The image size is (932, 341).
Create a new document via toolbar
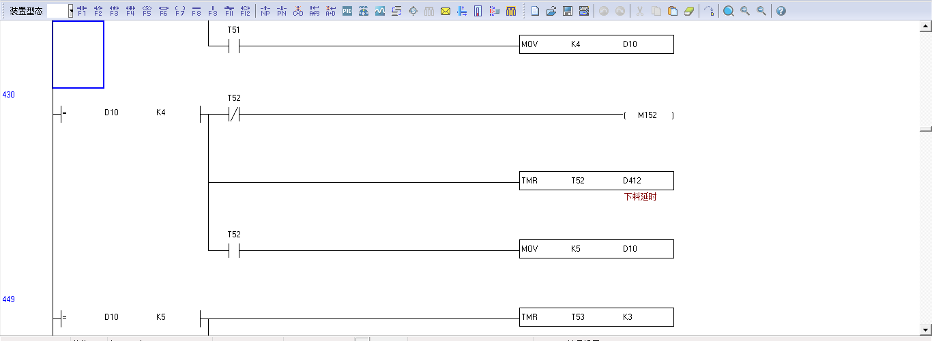[536, 11]
